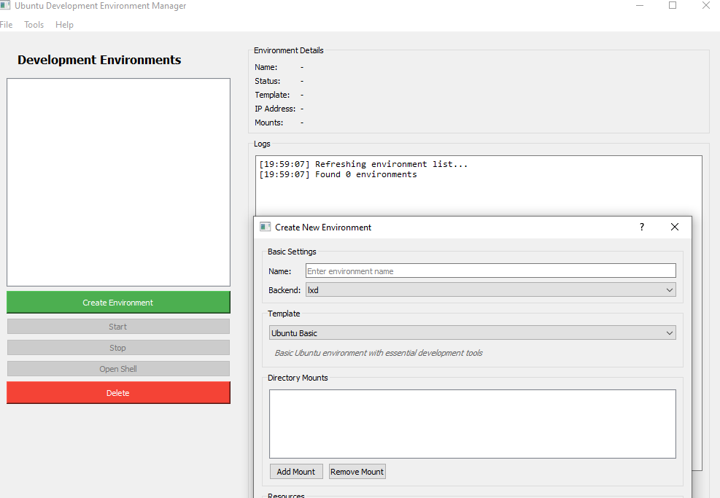This screenshot has width=720, height=498.
Task: Expand the Ubuntu Basic template dropdown
Action: click(x=473, y=332)
